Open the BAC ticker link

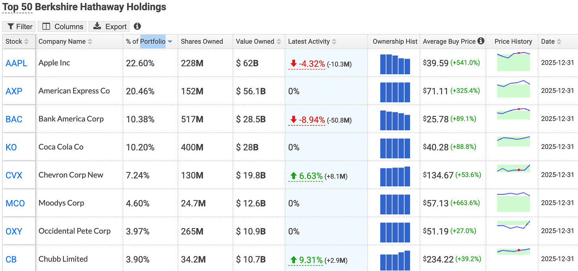coord(14,119)
